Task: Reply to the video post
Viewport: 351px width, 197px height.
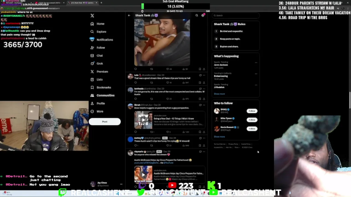Action: tap(135, 69)
